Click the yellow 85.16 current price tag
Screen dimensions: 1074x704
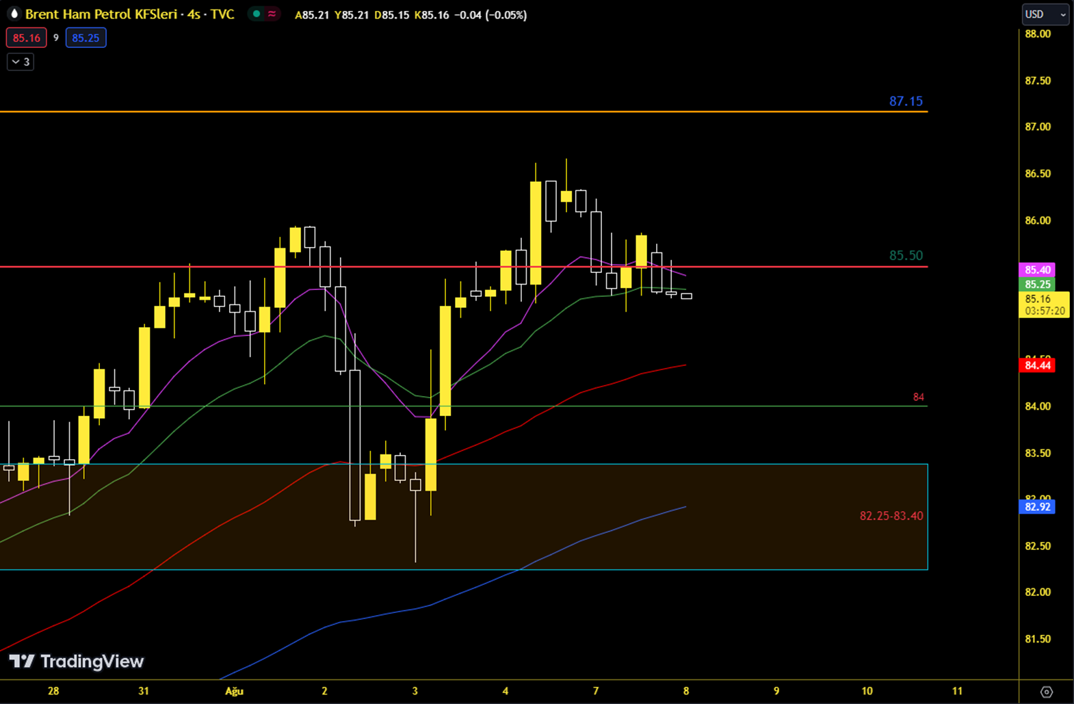pyautogui.click(x=1044, y=304)
